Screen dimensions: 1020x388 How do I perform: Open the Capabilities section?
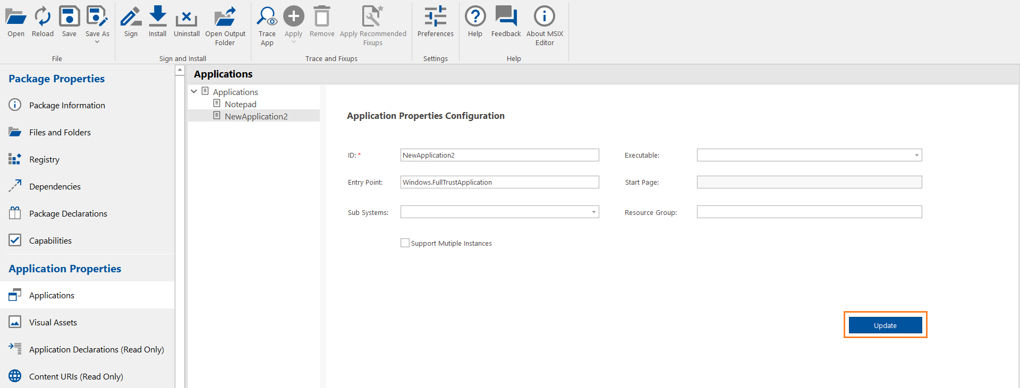pos(50,240)
